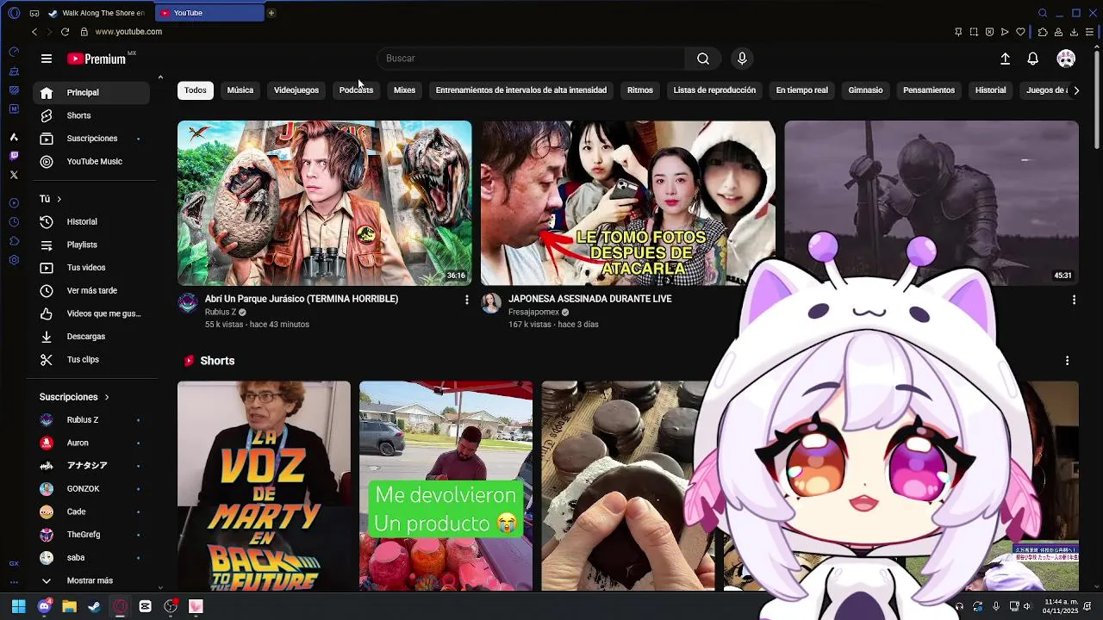Play the La Voz de Marty short
The width and height of the screenshot is (1103, 620).
point(264,486)
